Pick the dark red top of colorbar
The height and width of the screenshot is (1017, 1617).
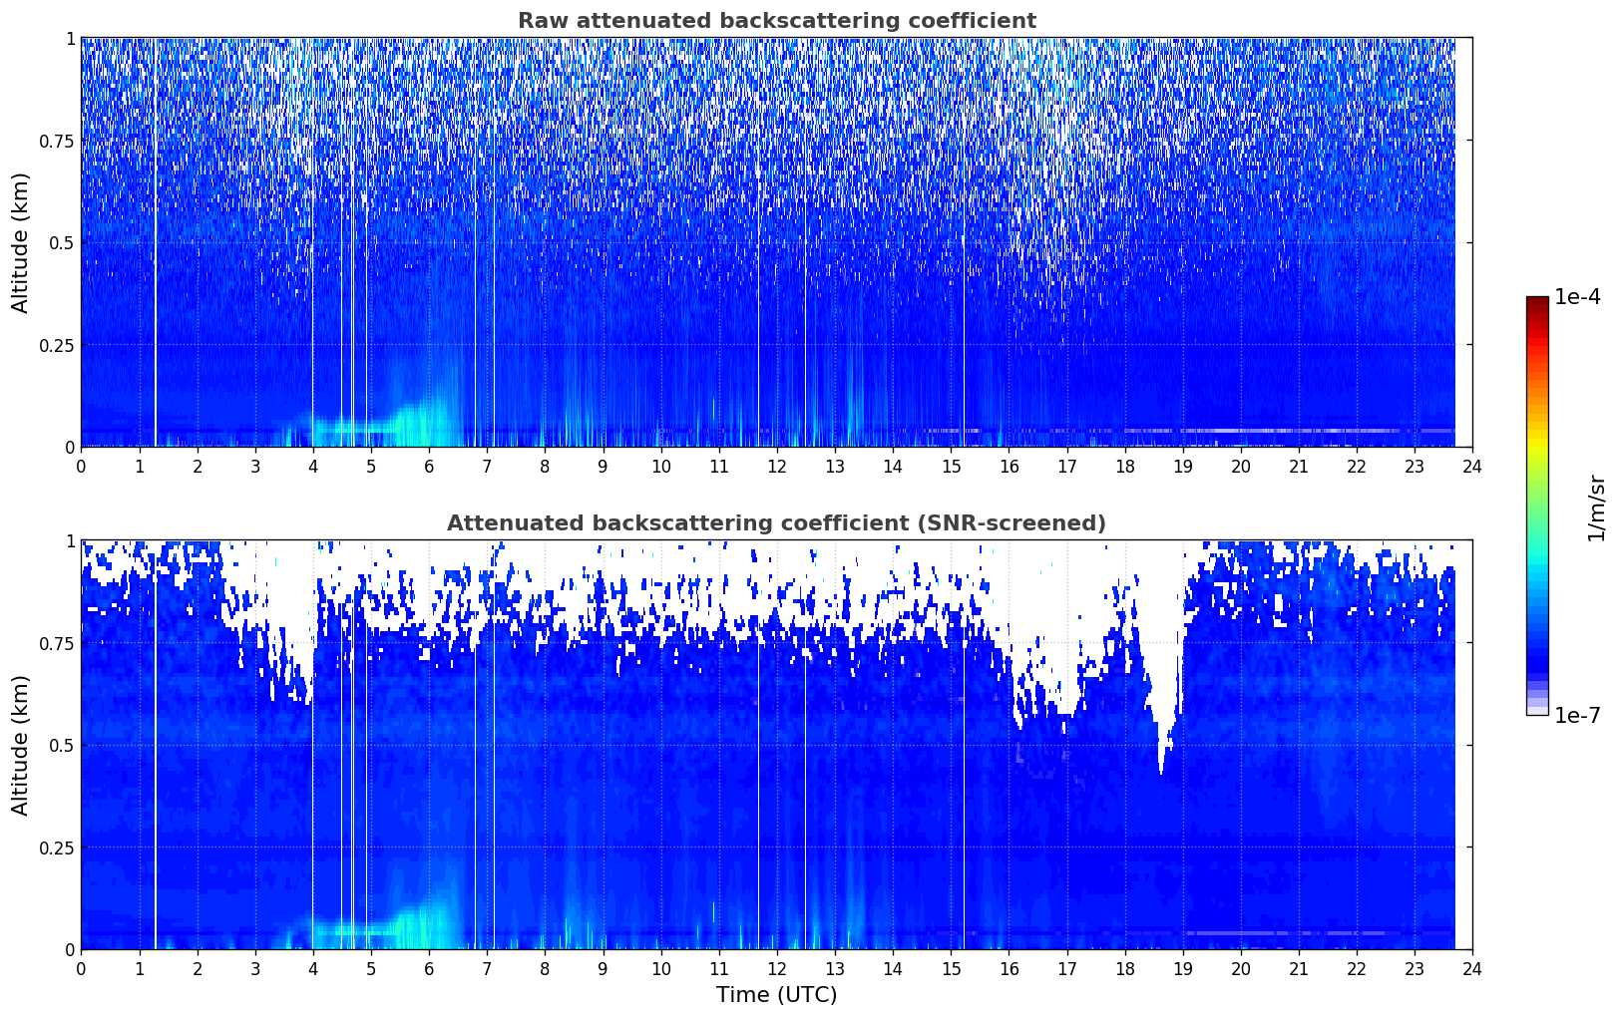[1536, 302]
